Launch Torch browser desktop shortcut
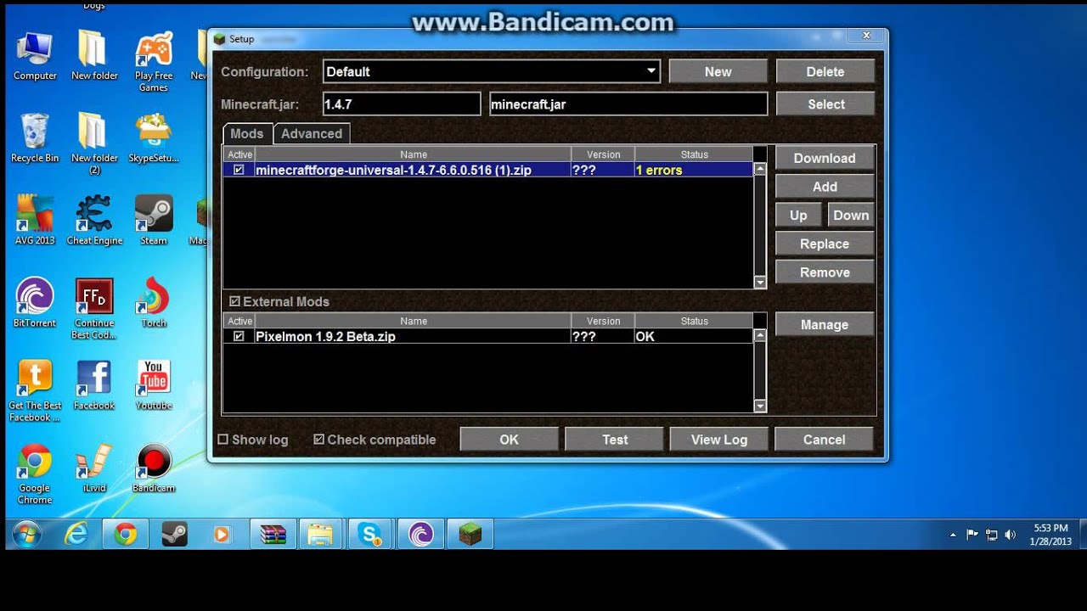This screenshot has width=1087, height=611. (154, 303)
